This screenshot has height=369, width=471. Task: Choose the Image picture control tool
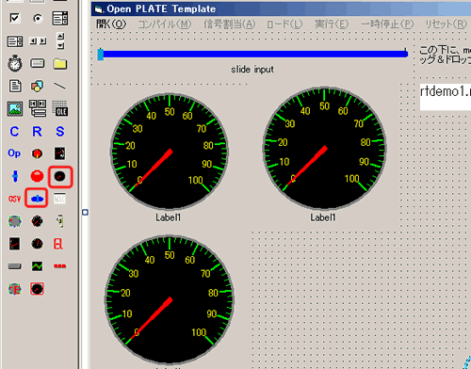(15, 108)
